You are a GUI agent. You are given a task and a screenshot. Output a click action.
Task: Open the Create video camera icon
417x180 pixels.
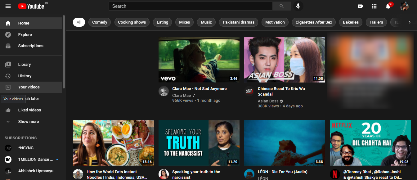point(360,6)
